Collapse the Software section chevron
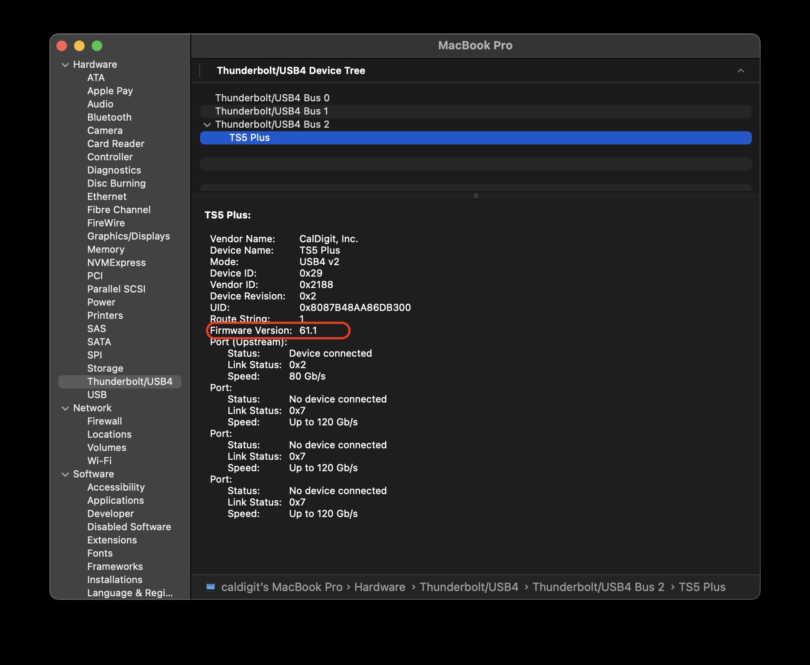Image resolution: width=810 pixels, height=665 pixels. [65, 474]
